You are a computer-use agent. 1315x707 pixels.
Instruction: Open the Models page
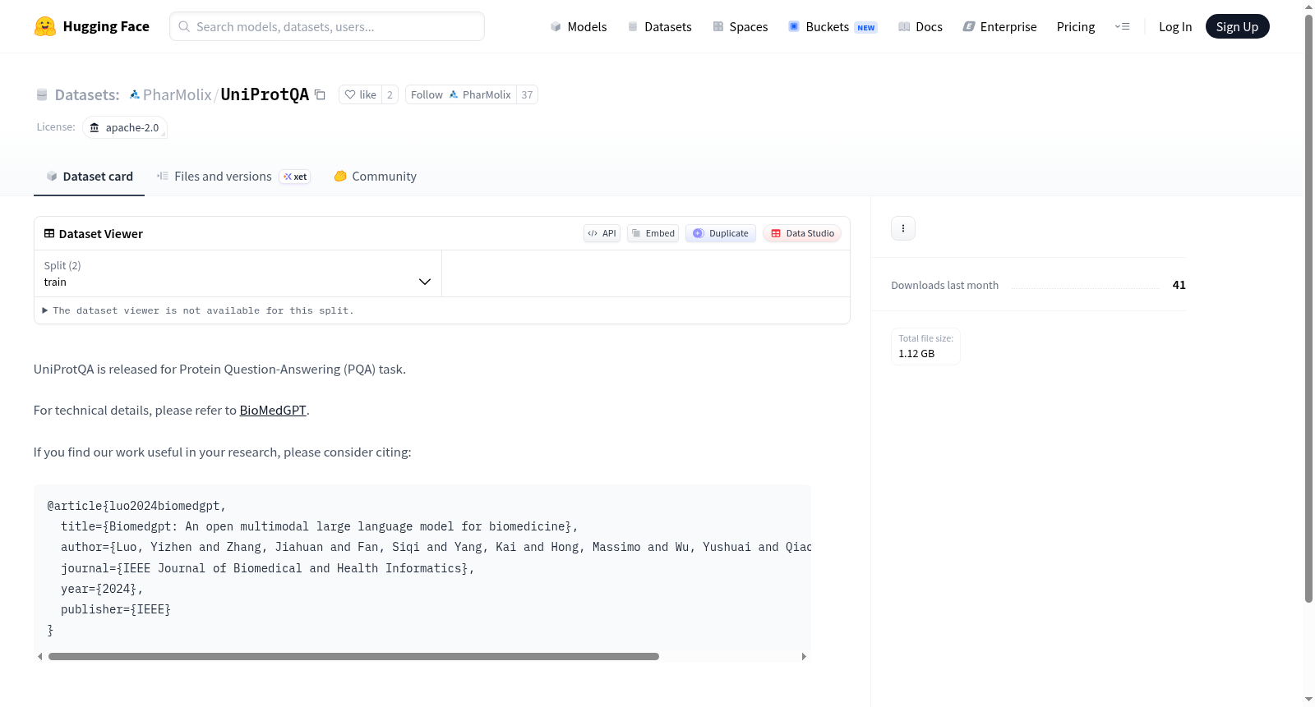point(579,26)
